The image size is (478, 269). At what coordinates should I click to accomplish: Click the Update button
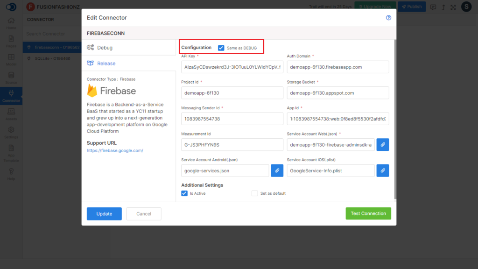point(104,214)
